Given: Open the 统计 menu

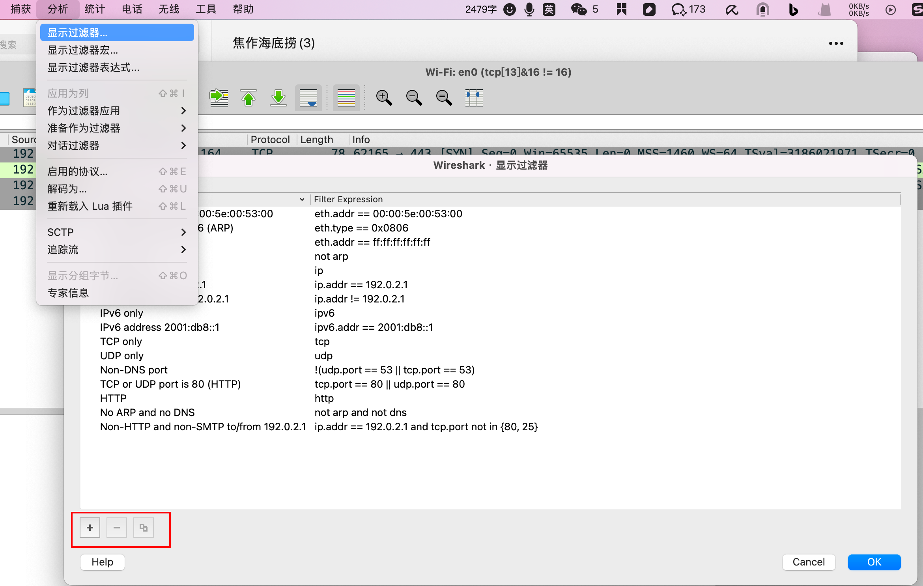Looking at the screenshot, I should click(95, 9).
